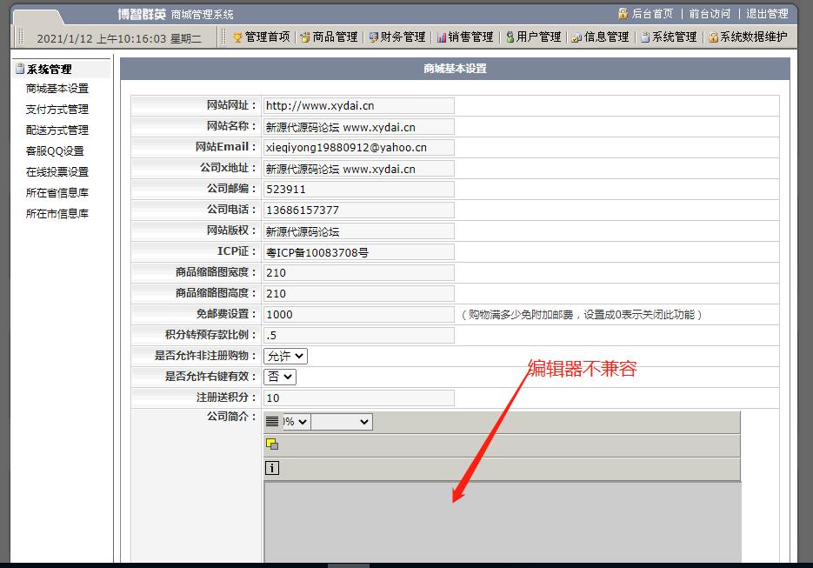Open 在线投票设置 in the sidebar

click(57, 171)
